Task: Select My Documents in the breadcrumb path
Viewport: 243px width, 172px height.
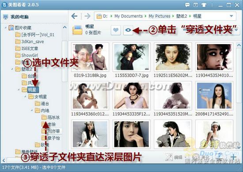Action: pos(129,16)
